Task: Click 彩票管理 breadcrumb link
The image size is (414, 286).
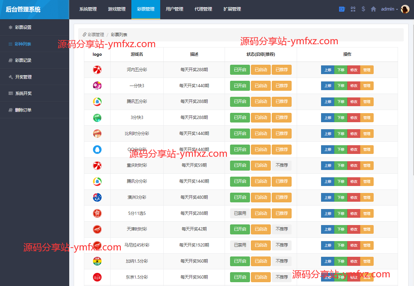Action: pyautogui.click(x=96, y=35)
